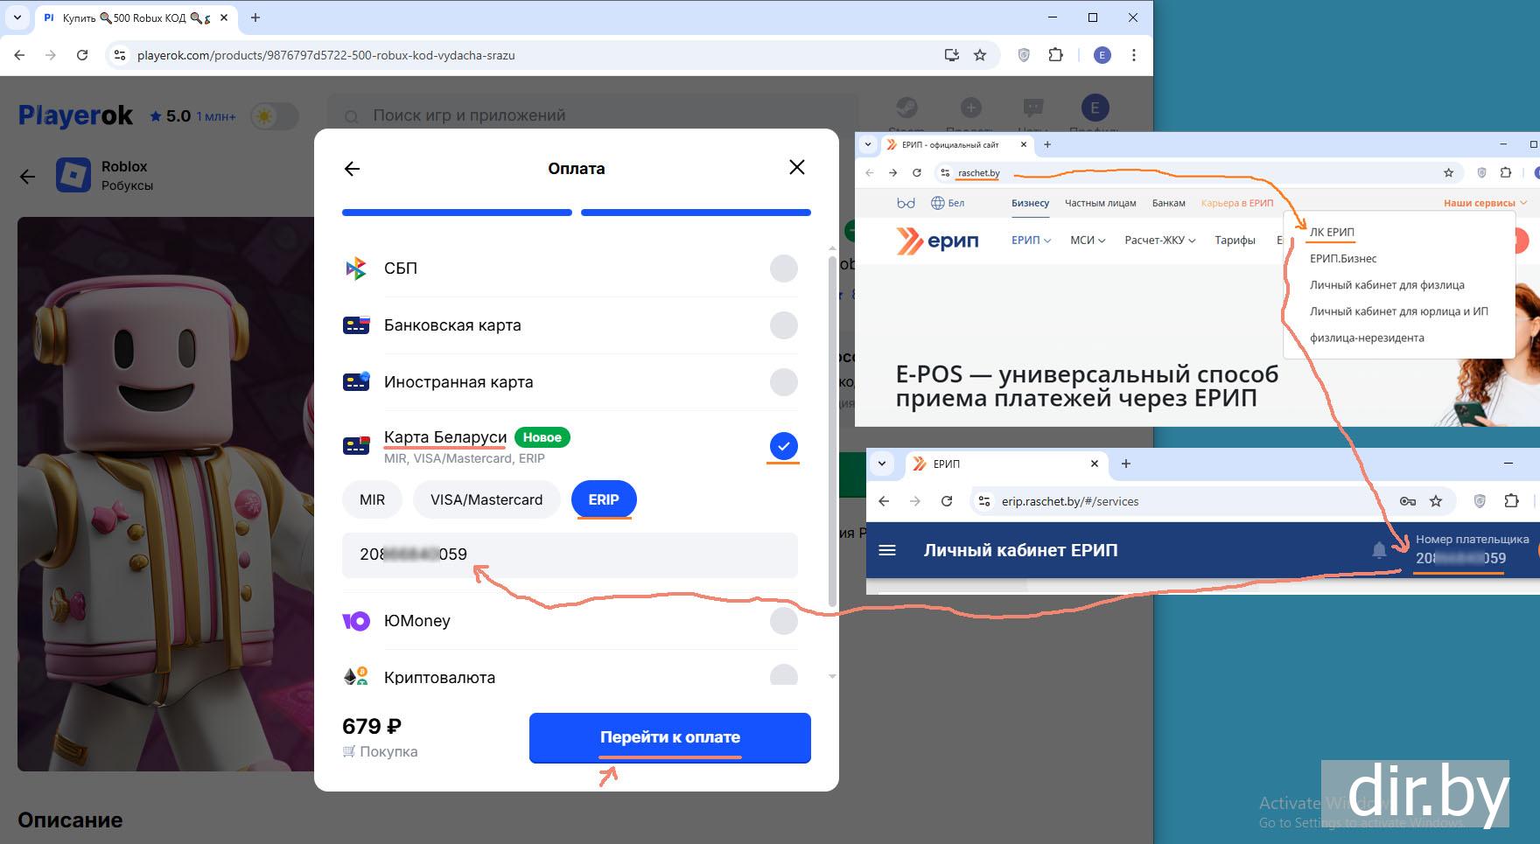Open the Наши сервисы dropdown

pos(1484,203)
